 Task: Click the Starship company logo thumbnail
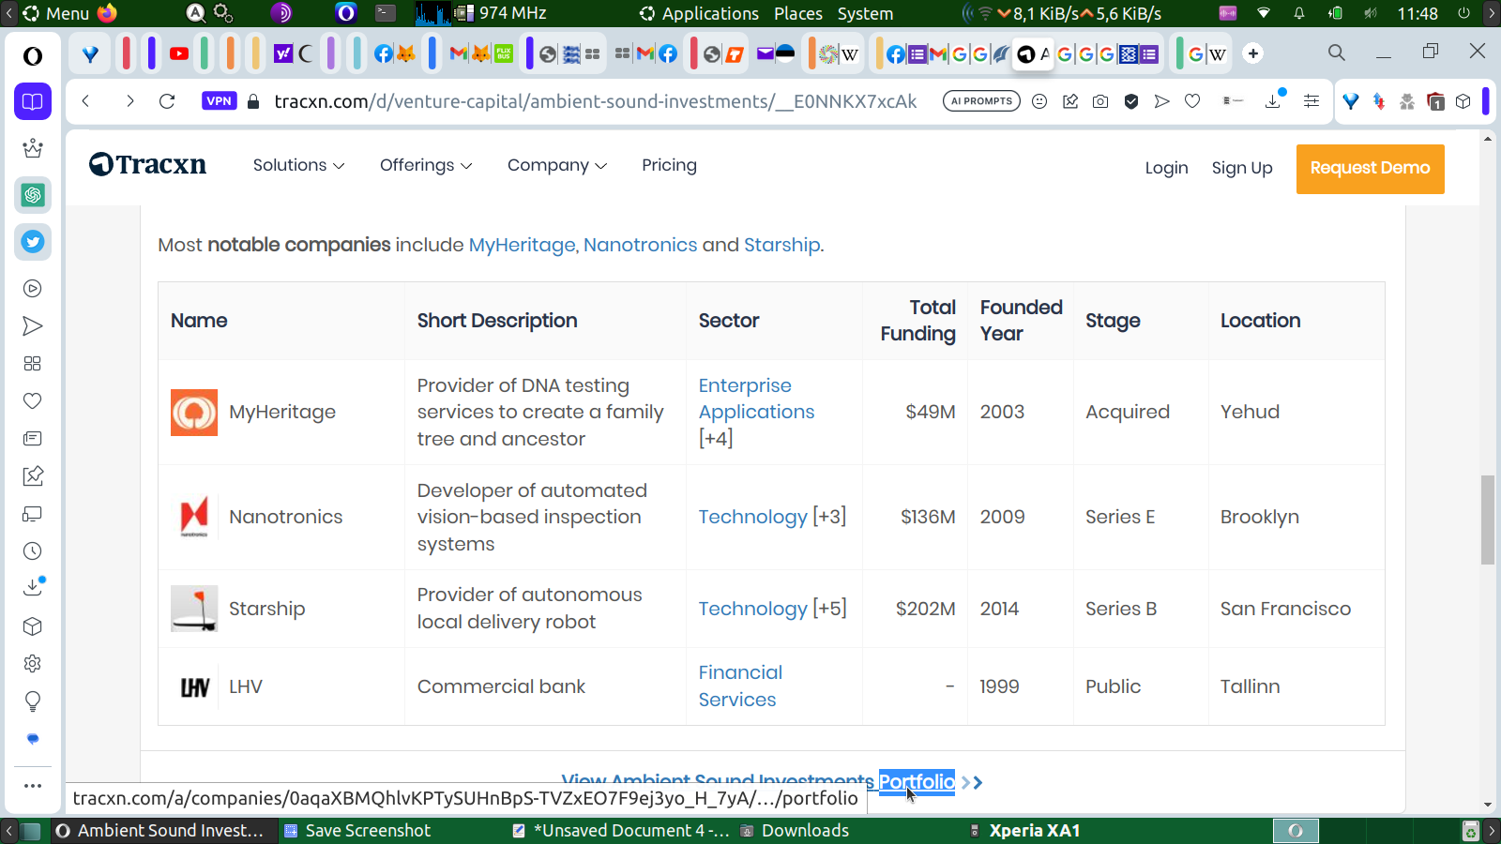coord(194,609)
